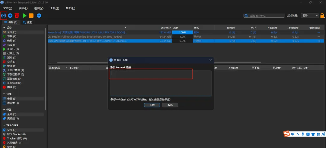Sort by the 选定大小 column header
Viewport: 326px width, 148px height.
point(166,28)
